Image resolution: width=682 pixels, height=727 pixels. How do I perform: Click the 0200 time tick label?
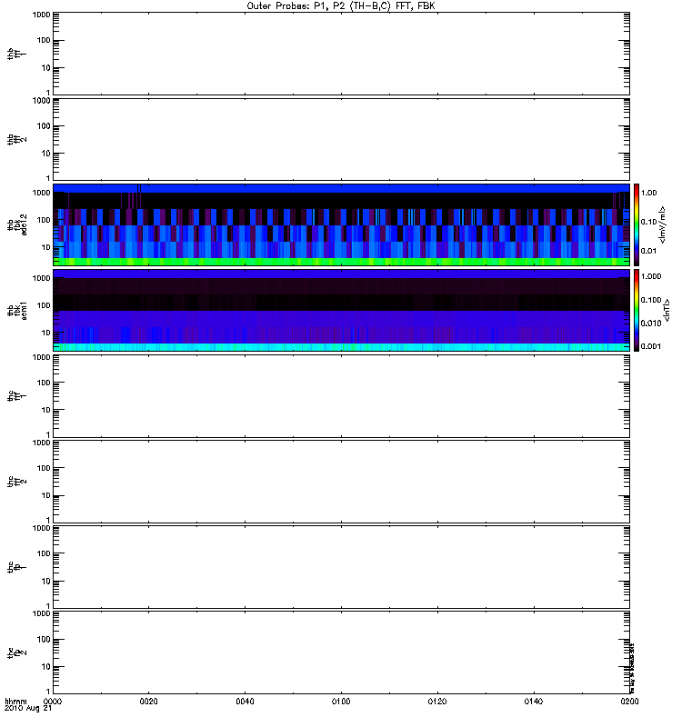tap(628, 702)
